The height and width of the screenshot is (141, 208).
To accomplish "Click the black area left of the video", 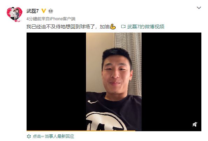I will [56, 82].
